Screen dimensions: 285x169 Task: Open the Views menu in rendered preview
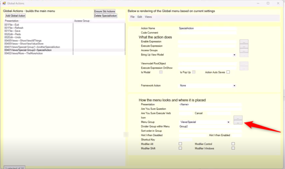(x=148, y=17)
